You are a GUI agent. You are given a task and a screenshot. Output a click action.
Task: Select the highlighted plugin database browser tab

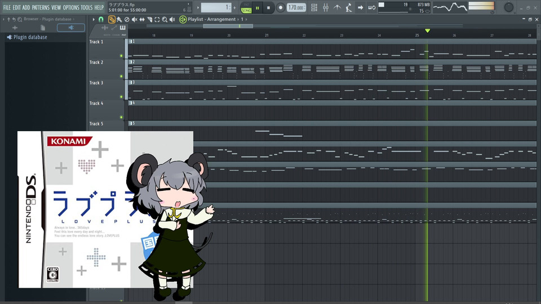click(71, 28)
